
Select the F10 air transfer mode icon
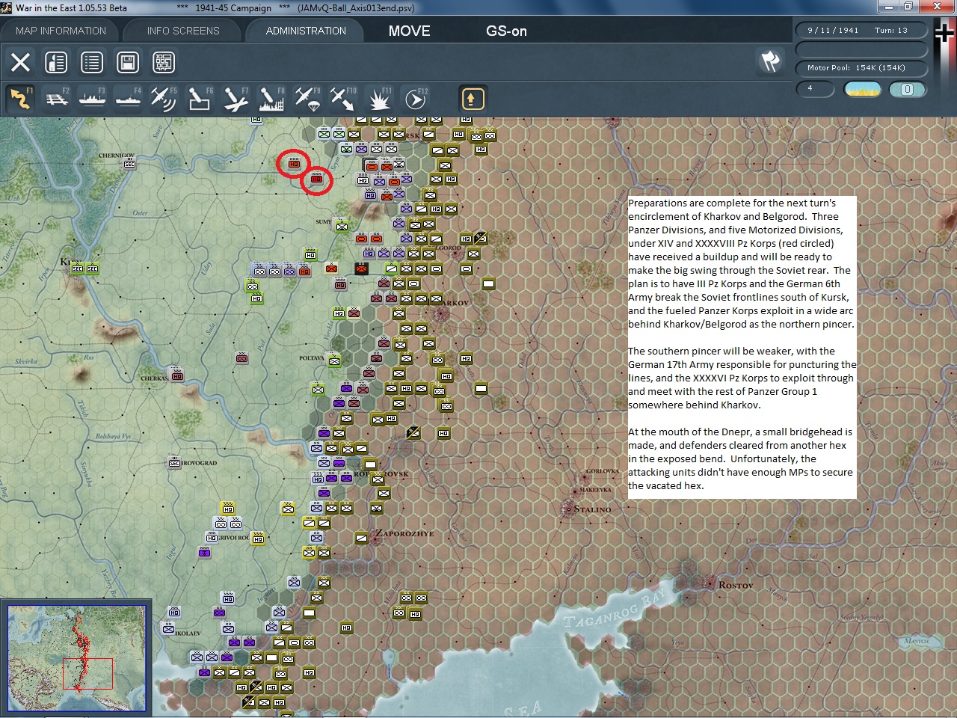[343, 99]
